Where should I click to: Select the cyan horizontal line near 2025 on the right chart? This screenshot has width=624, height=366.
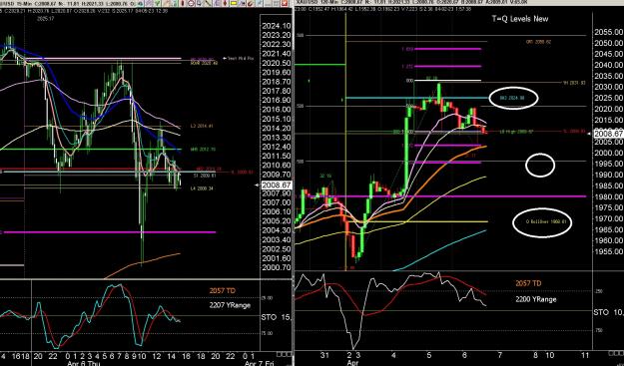[x=417, y=98]
